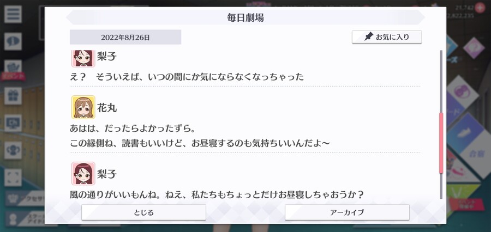Open the notice speech-bubble icon

point(13,41)
